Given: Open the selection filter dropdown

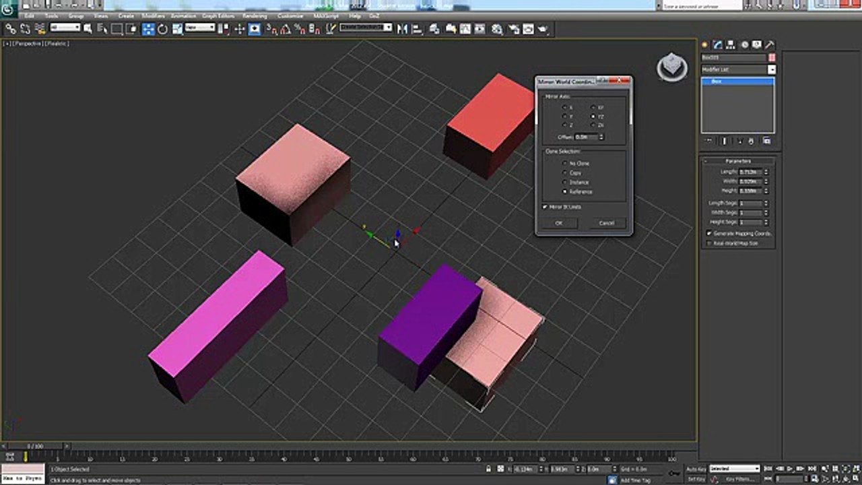Looking at the screenshot, I should pos(65,28).
